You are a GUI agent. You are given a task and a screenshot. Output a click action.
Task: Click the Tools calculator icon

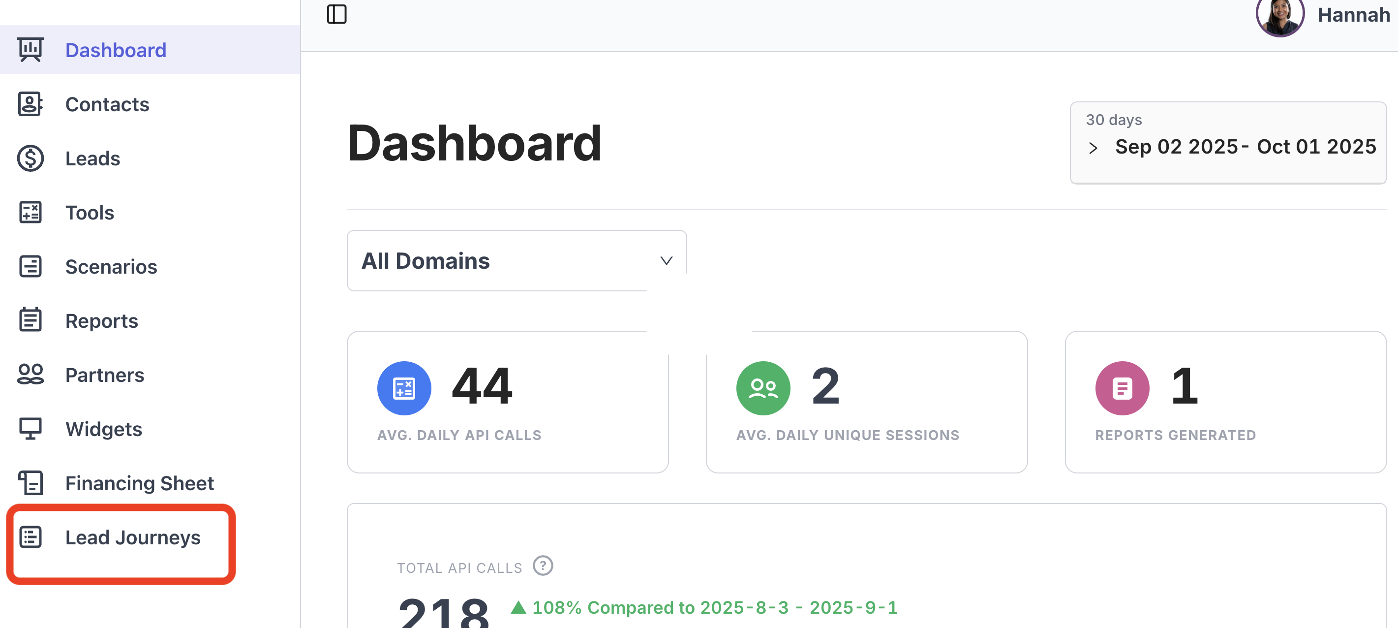pos(30,212)
